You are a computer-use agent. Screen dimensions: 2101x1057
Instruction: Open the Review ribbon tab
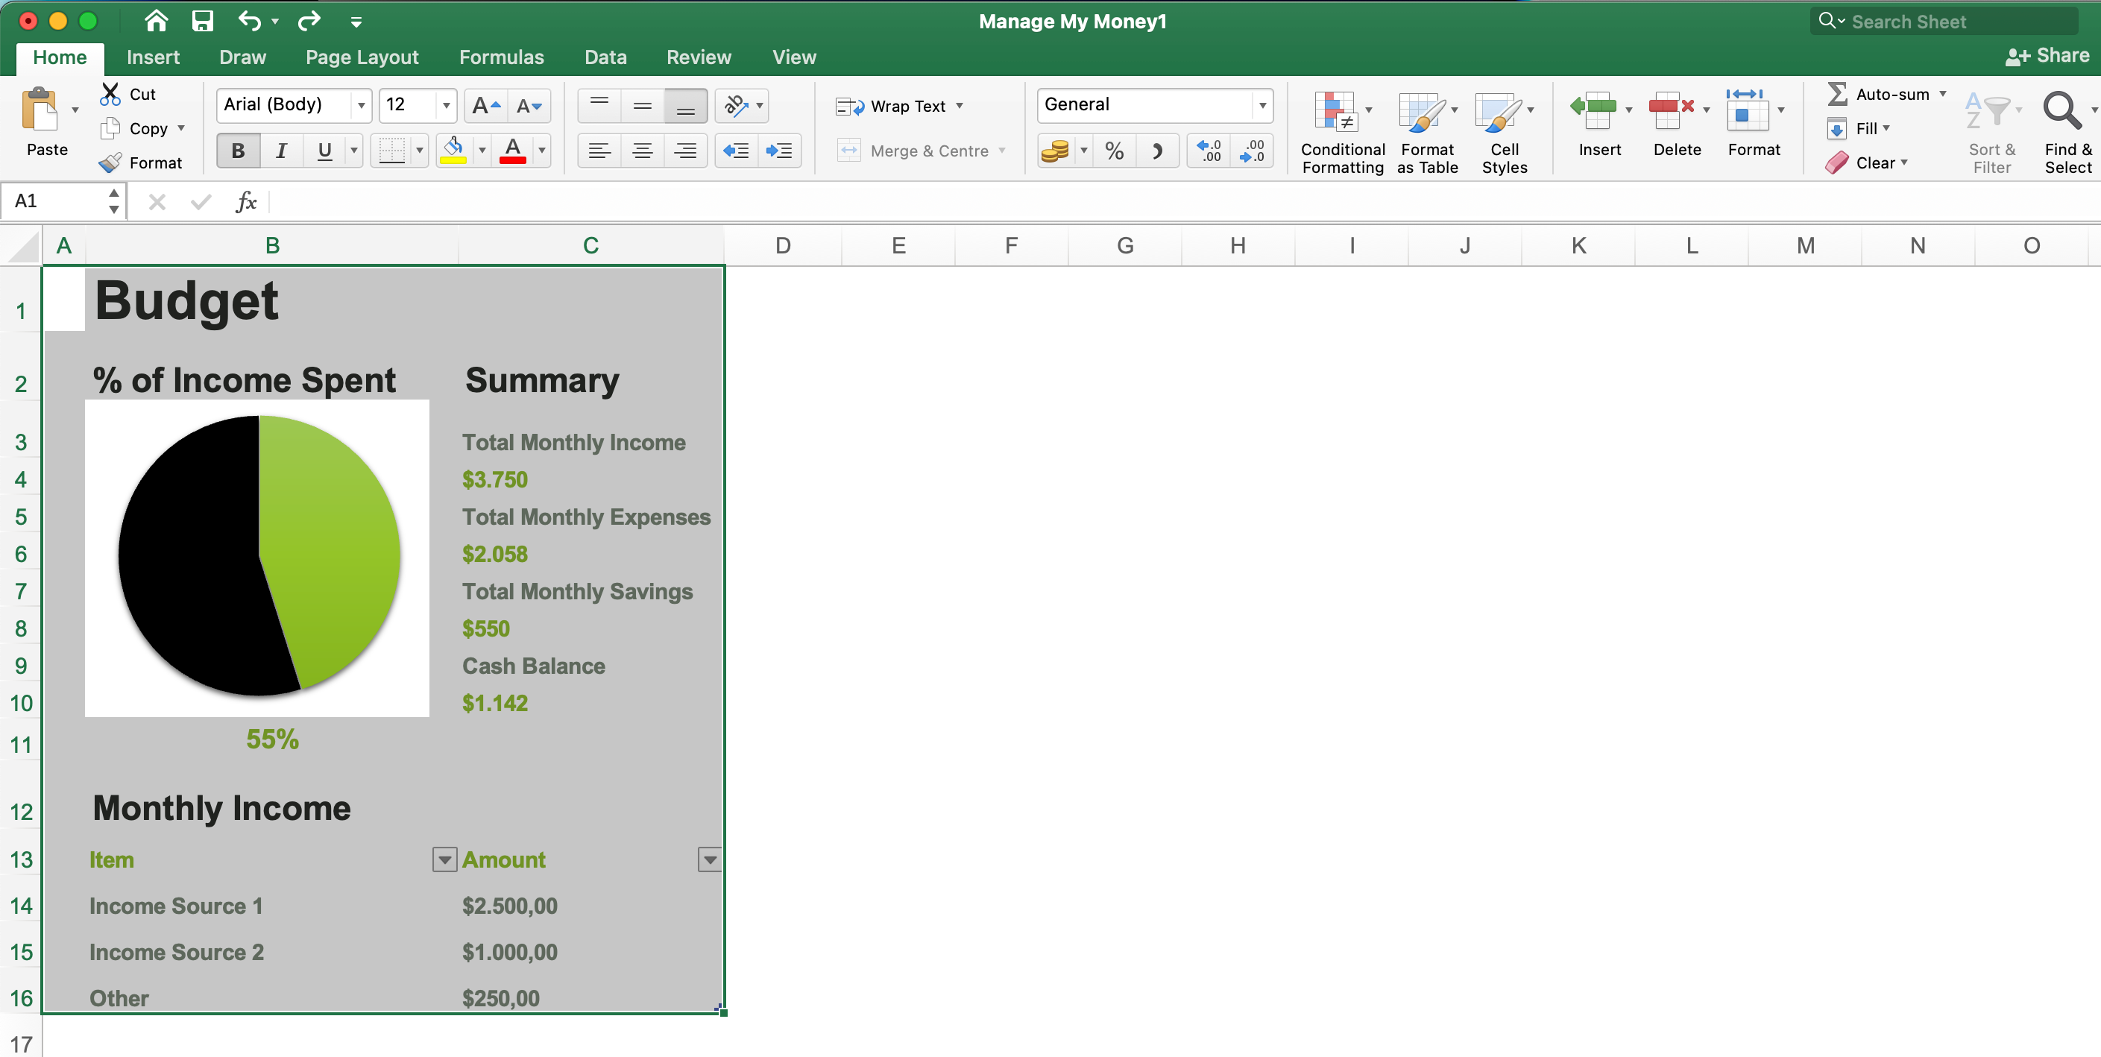pos(697,56)
